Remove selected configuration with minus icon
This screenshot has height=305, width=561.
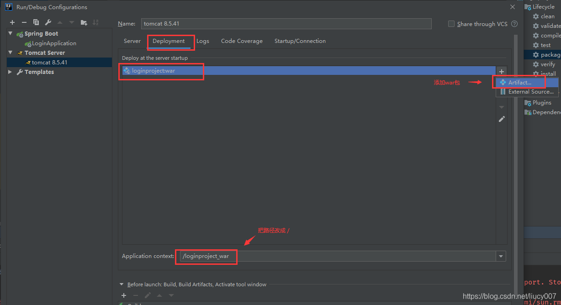click(24, 22)
